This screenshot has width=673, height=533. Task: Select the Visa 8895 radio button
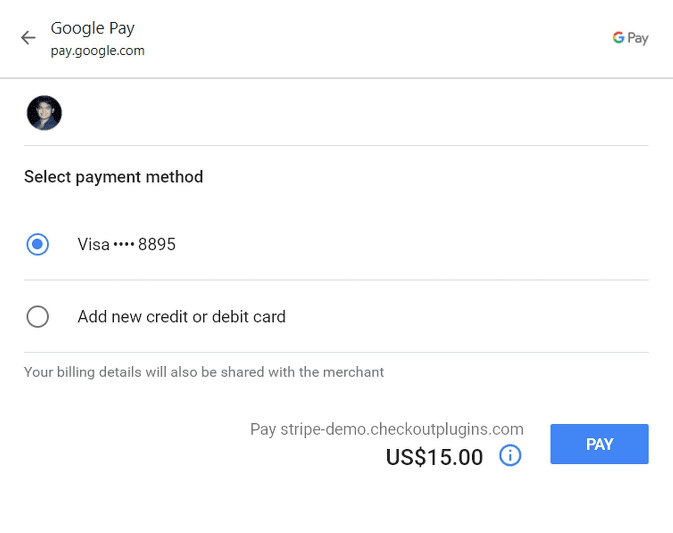(38, 244)
